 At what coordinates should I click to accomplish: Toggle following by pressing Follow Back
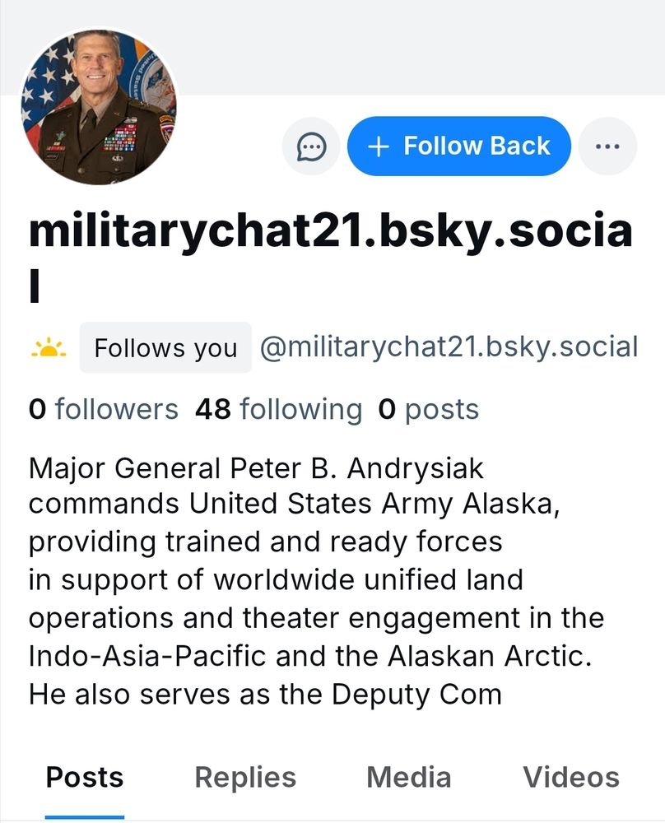click(x=458, y=146)
